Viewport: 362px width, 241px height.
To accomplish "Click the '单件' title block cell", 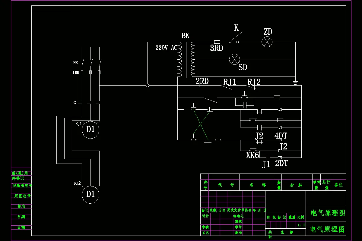I will 316,182.
